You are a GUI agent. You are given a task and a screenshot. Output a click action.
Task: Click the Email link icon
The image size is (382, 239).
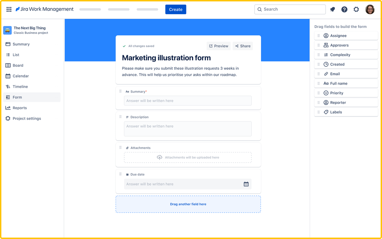326,74
